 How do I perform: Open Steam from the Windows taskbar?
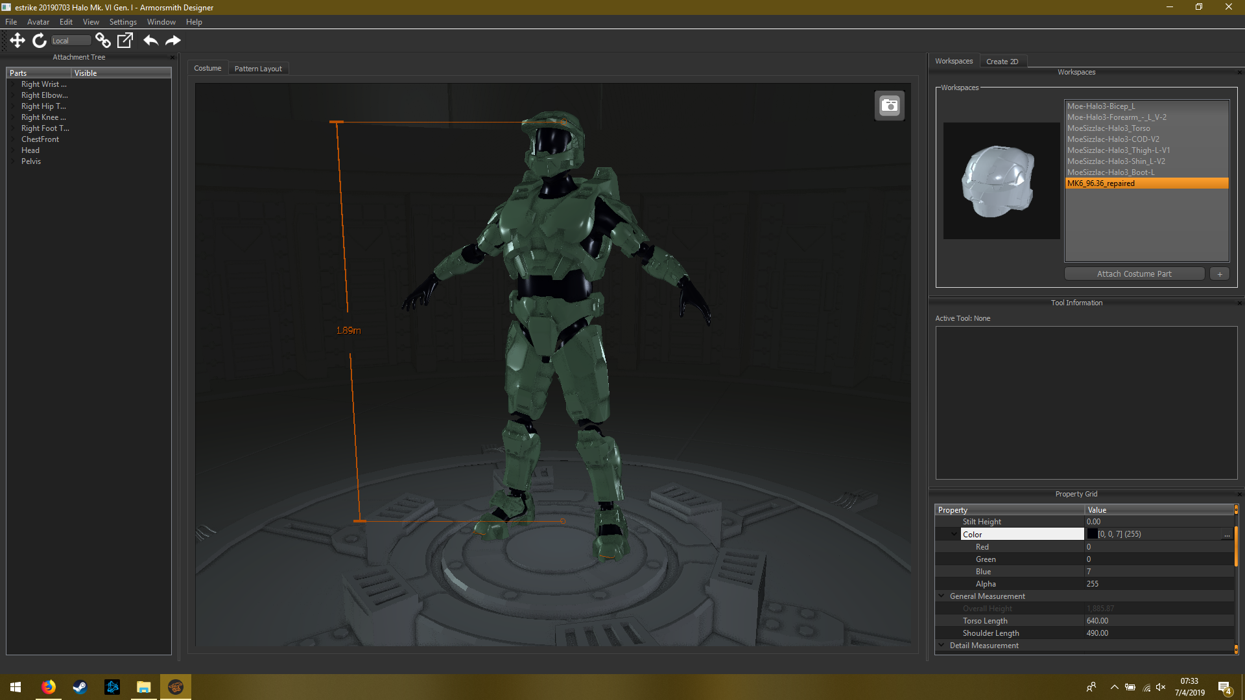[80, 687]
